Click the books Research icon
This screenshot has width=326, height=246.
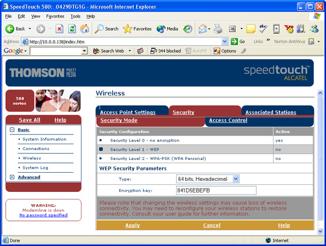[x=300, y=28]
